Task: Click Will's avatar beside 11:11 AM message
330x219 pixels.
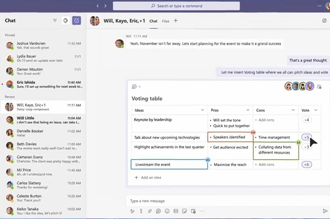Action: click(119, 43)
